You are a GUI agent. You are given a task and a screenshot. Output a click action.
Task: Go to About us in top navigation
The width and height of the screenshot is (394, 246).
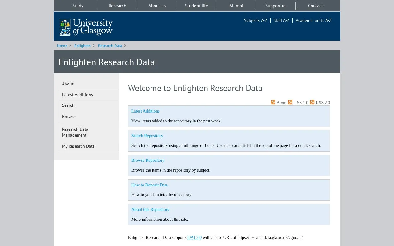tap(157, 6)
